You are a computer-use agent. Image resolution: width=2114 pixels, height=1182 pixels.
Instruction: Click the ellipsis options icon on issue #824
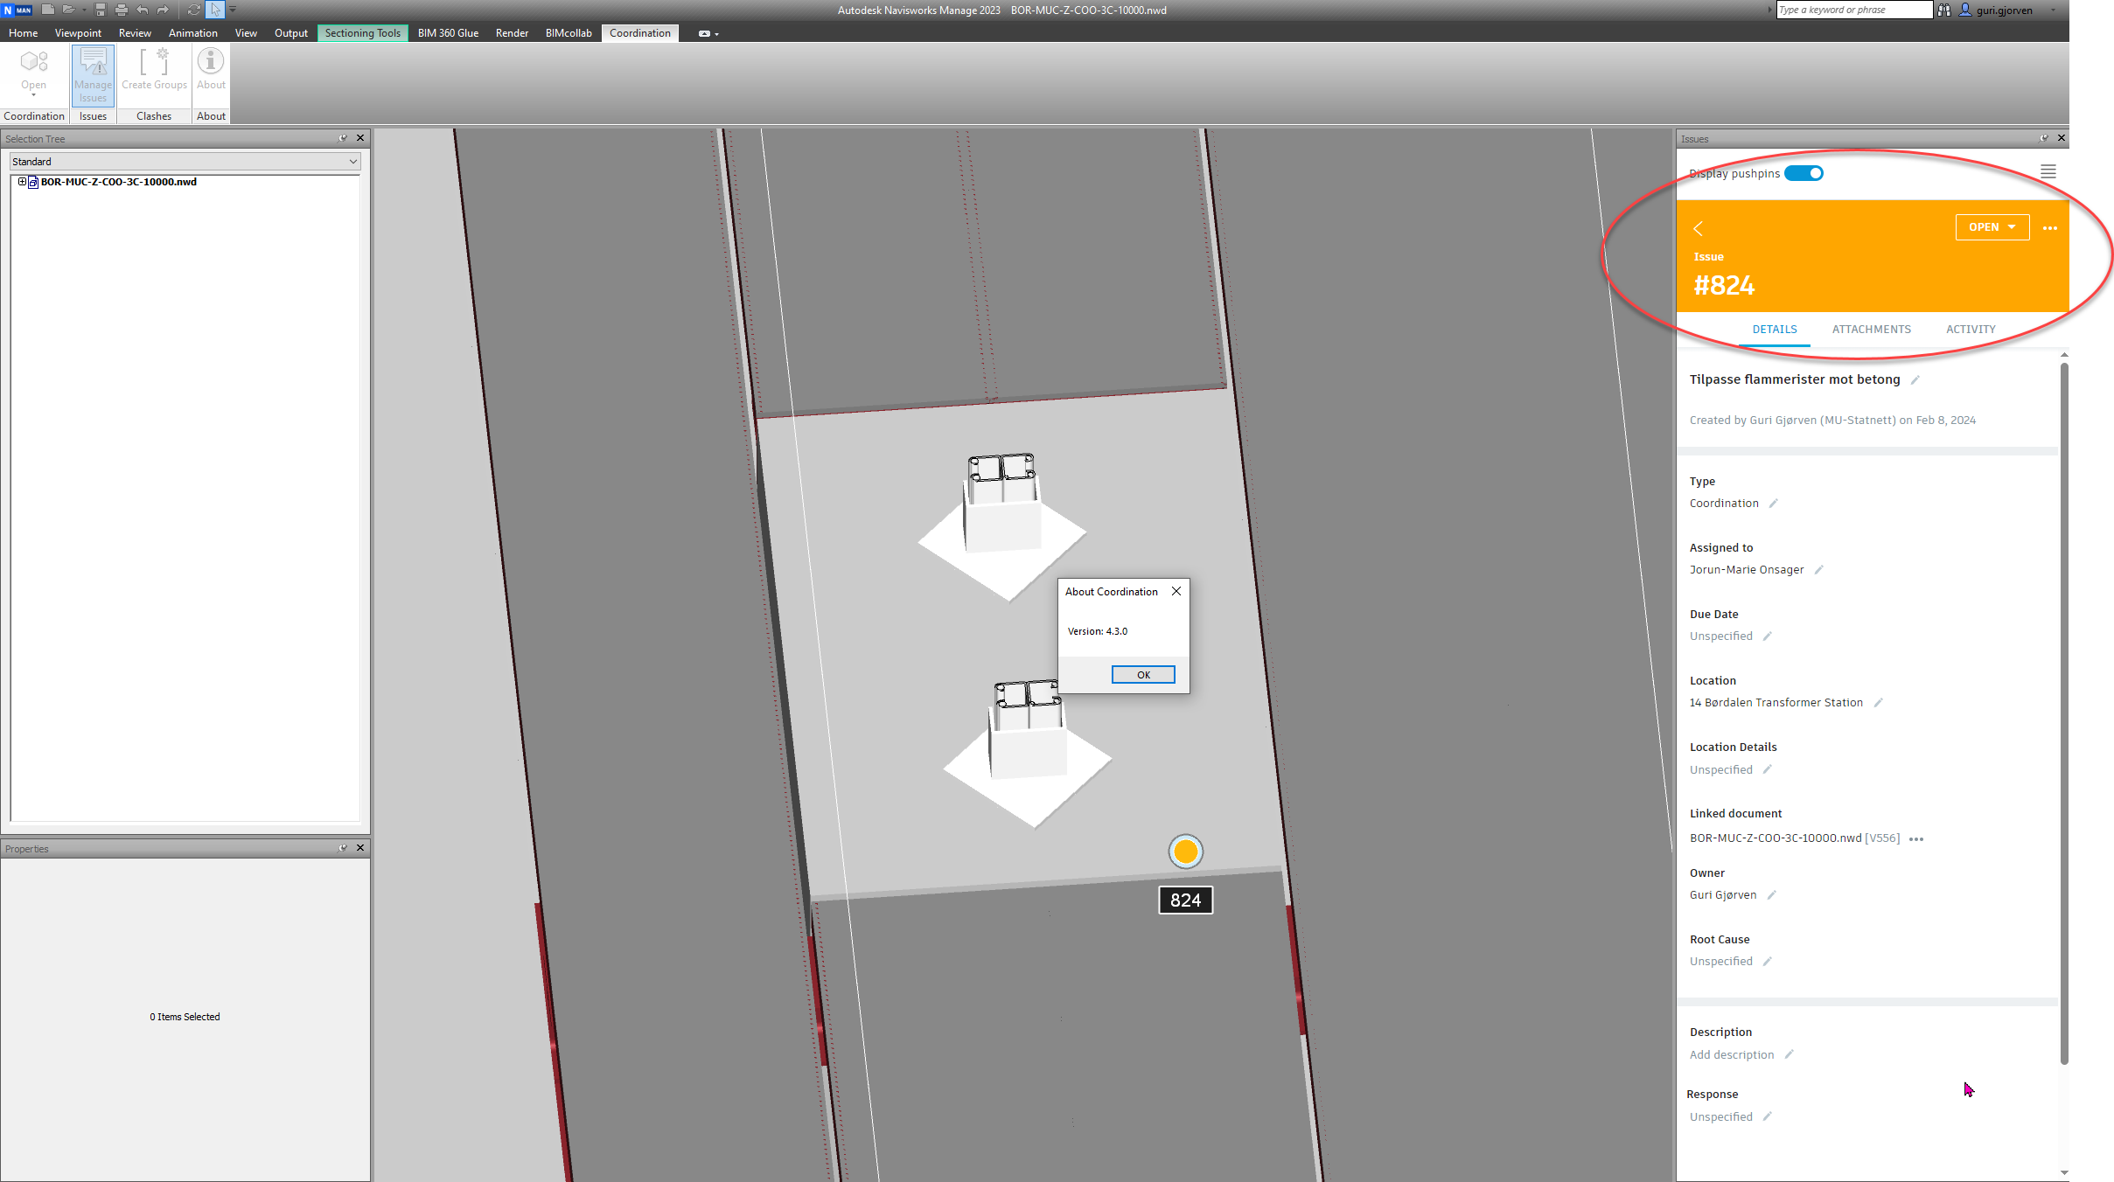click(x=2049, y=227)
